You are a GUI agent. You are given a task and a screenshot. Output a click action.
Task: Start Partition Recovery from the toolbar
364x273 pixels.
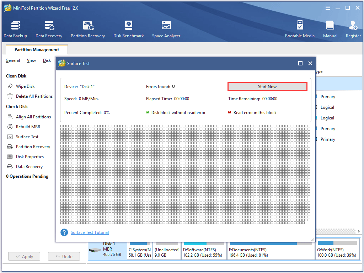87,28
